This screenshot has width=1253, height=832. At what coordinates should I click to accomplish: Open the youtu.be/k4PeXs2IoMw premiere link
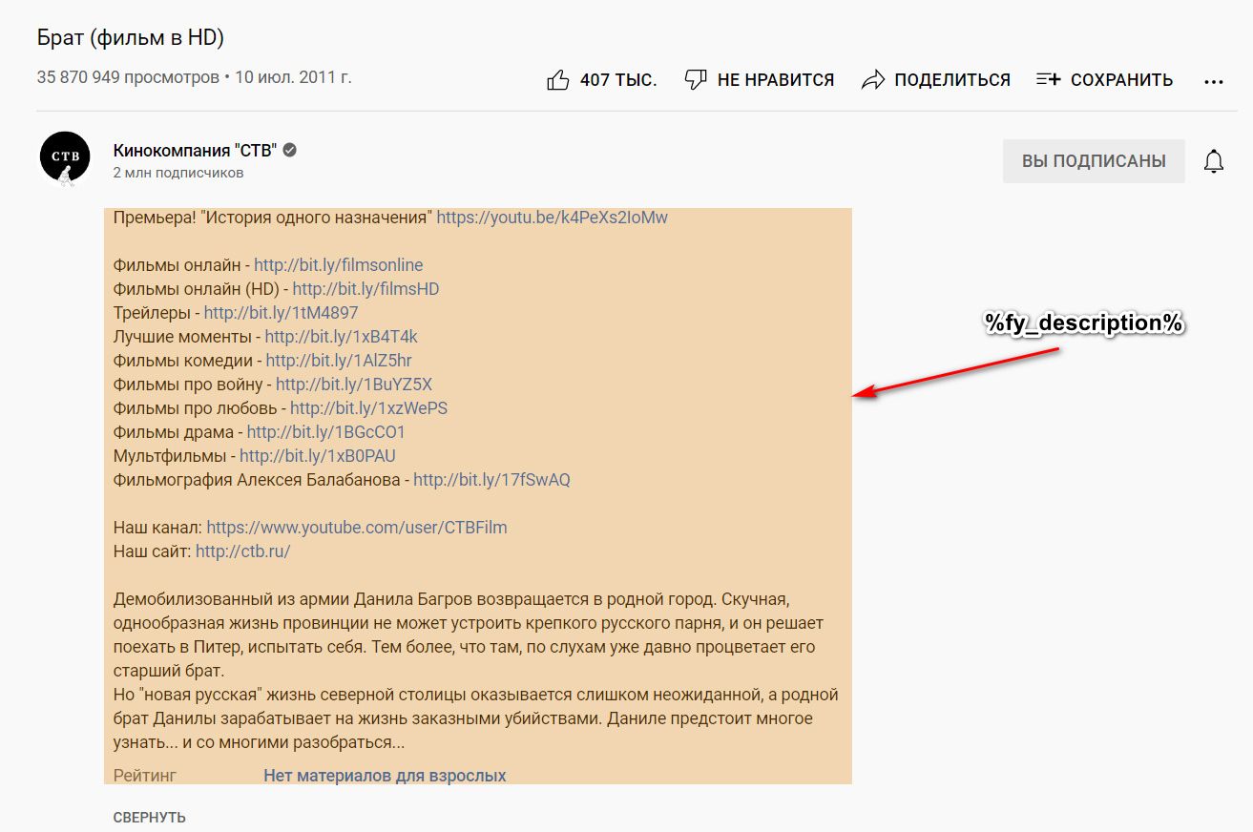(553, 218)
